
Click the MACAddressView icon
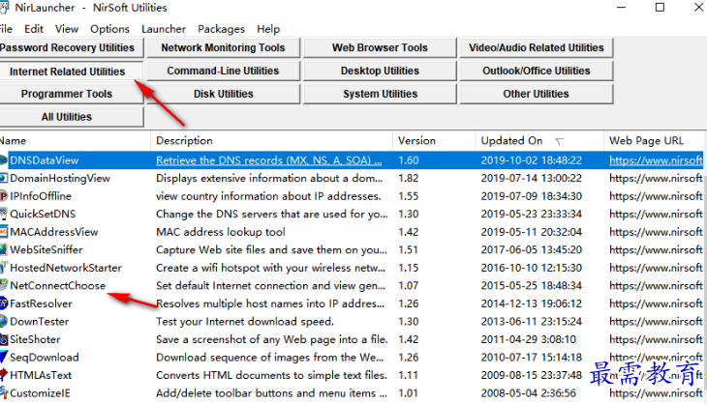[4, 232]
